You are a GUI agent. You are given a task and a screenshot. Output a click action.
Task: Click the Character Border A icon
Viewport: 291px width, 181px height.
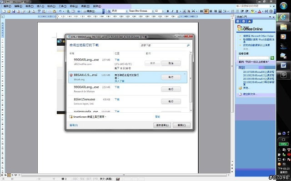pyautogui.click(x=184, y=11)
